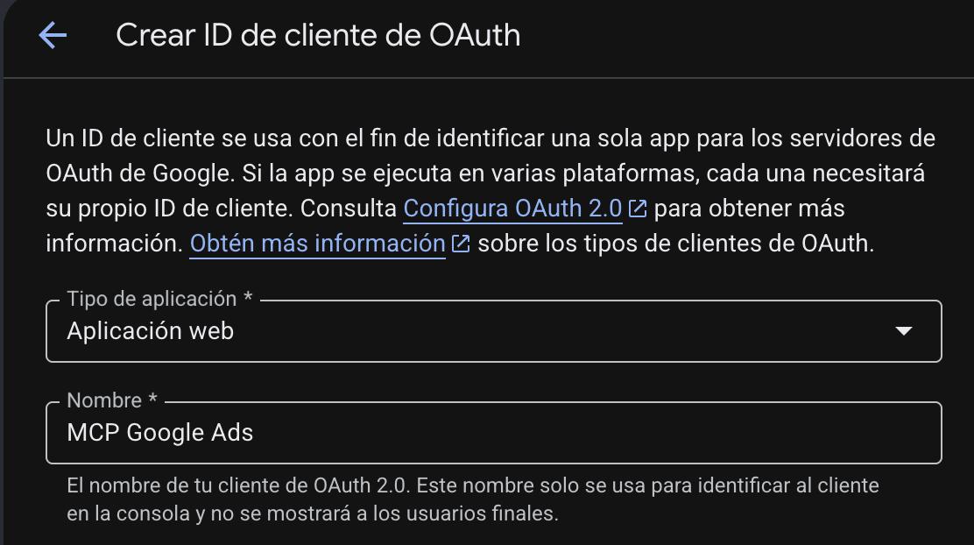Viewport: 974px width, 545px height.
Task: Click the helper text El nombre de tu cliente
Action: click(473, 499)
